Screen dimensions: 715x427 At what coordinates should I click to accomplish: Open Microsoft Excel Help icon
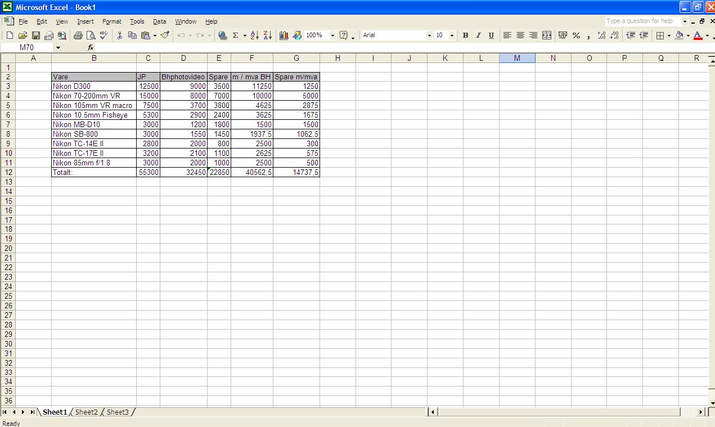[344, 35]
